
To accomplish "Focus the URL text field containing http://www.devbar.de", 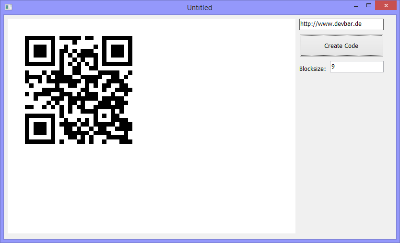I will point(341,24).
